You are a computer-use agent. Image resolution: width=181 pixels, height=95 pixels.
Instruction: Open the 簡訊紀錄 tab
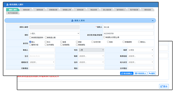click(x=148, y=10)
